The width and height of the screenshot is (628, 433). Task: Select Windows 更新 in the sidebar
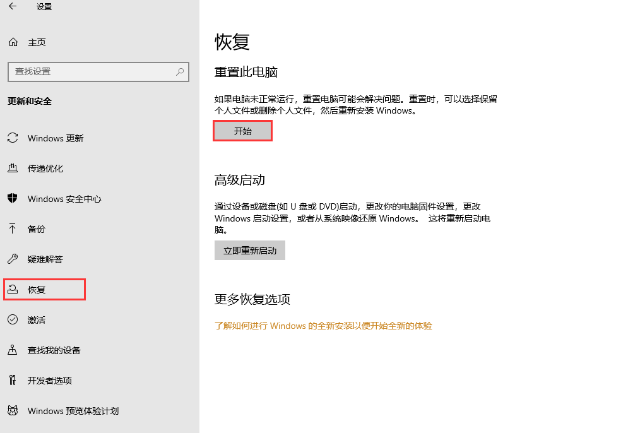(x=55, y=138)
